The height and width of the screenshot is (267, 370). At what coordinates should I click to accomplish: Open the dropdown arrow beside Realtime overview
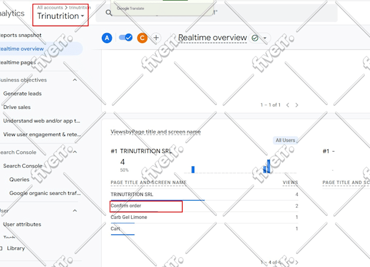(265, 38)
